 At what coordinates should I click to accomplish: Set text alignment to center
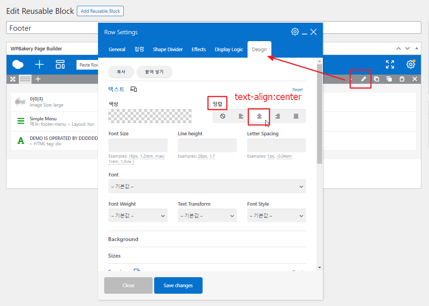259,116
